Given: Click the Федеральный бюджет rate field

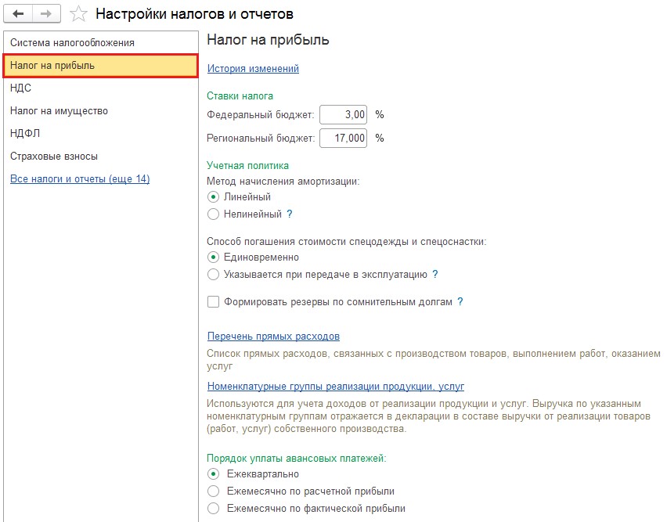Looking at the screenshot, I should (x=343, y=115).
